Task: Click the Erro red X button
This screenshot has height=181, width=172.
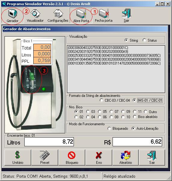Action: point(99,157)
